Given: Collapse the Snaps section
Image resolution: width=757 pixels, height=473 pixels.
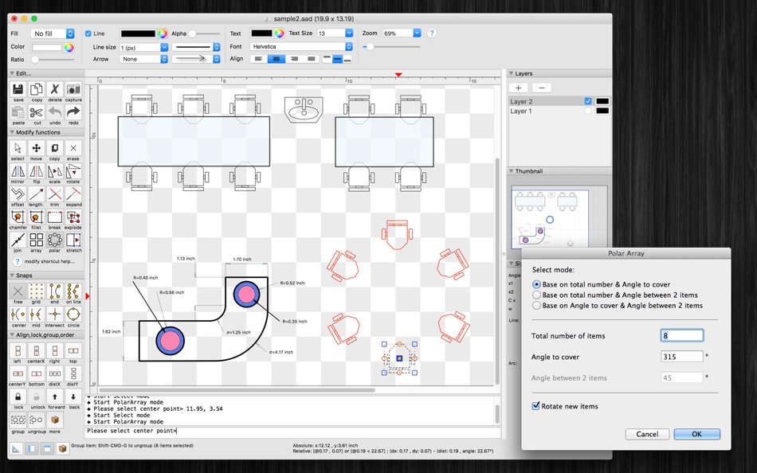Looking at the screenshot, I should pyautogui.click(x=12, y=276).
